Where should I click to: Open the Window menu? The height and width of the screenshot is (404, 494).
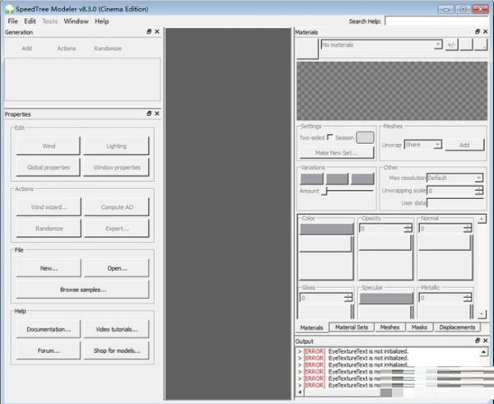(x=76, y=21)
